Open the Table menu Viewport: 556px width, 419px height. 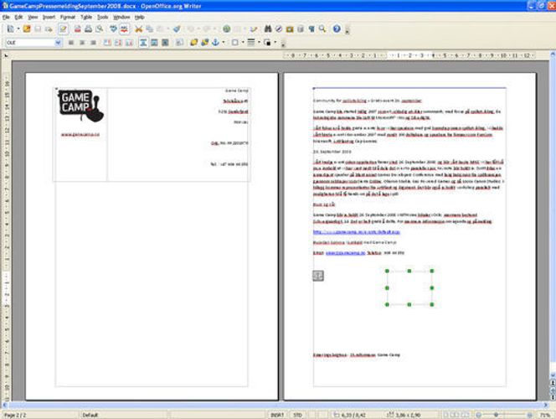pos(86,17)
